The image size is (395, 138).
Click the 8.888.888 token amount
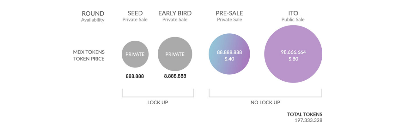[175, 76]
